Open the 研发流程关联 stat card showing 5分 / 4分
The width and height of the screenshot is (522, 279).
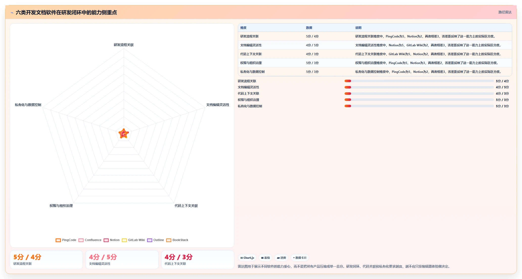[46, 260]
